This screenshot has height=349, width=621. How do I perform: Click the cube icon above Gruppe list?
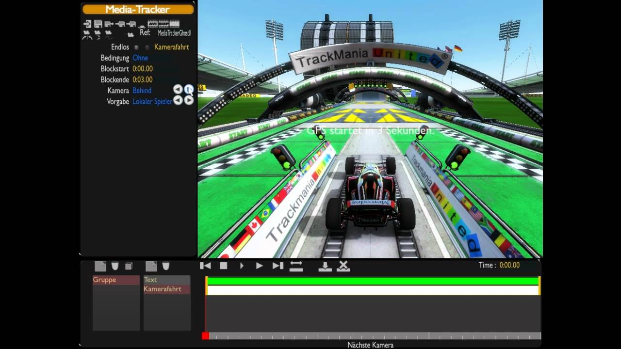coord(129,266)
